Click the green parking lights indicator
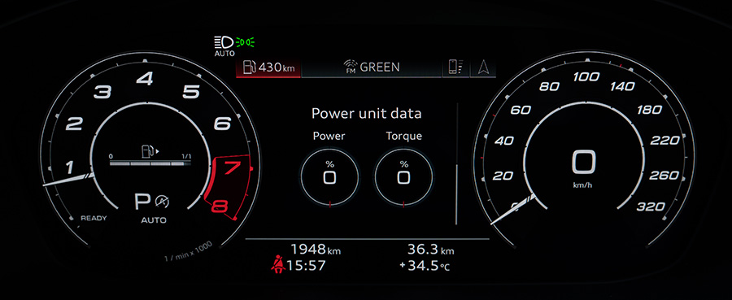The image size is (732, 300). tap(246, 43)
